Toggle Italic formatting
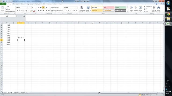 click(x=20, y=11)
